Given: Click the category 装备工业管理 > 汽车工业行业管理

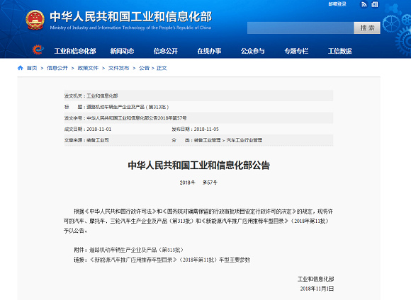Looking at the screenshot, I should pos(228,140).
